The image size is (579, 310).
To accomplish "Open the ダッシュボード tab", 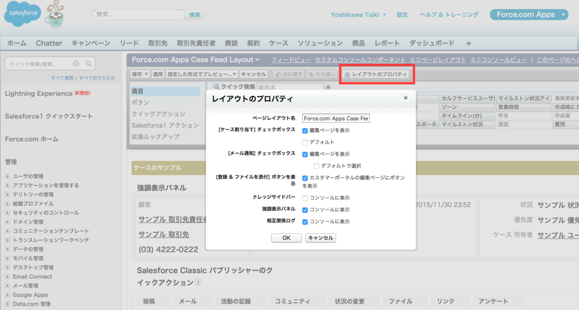I will (x=431, y=43).
